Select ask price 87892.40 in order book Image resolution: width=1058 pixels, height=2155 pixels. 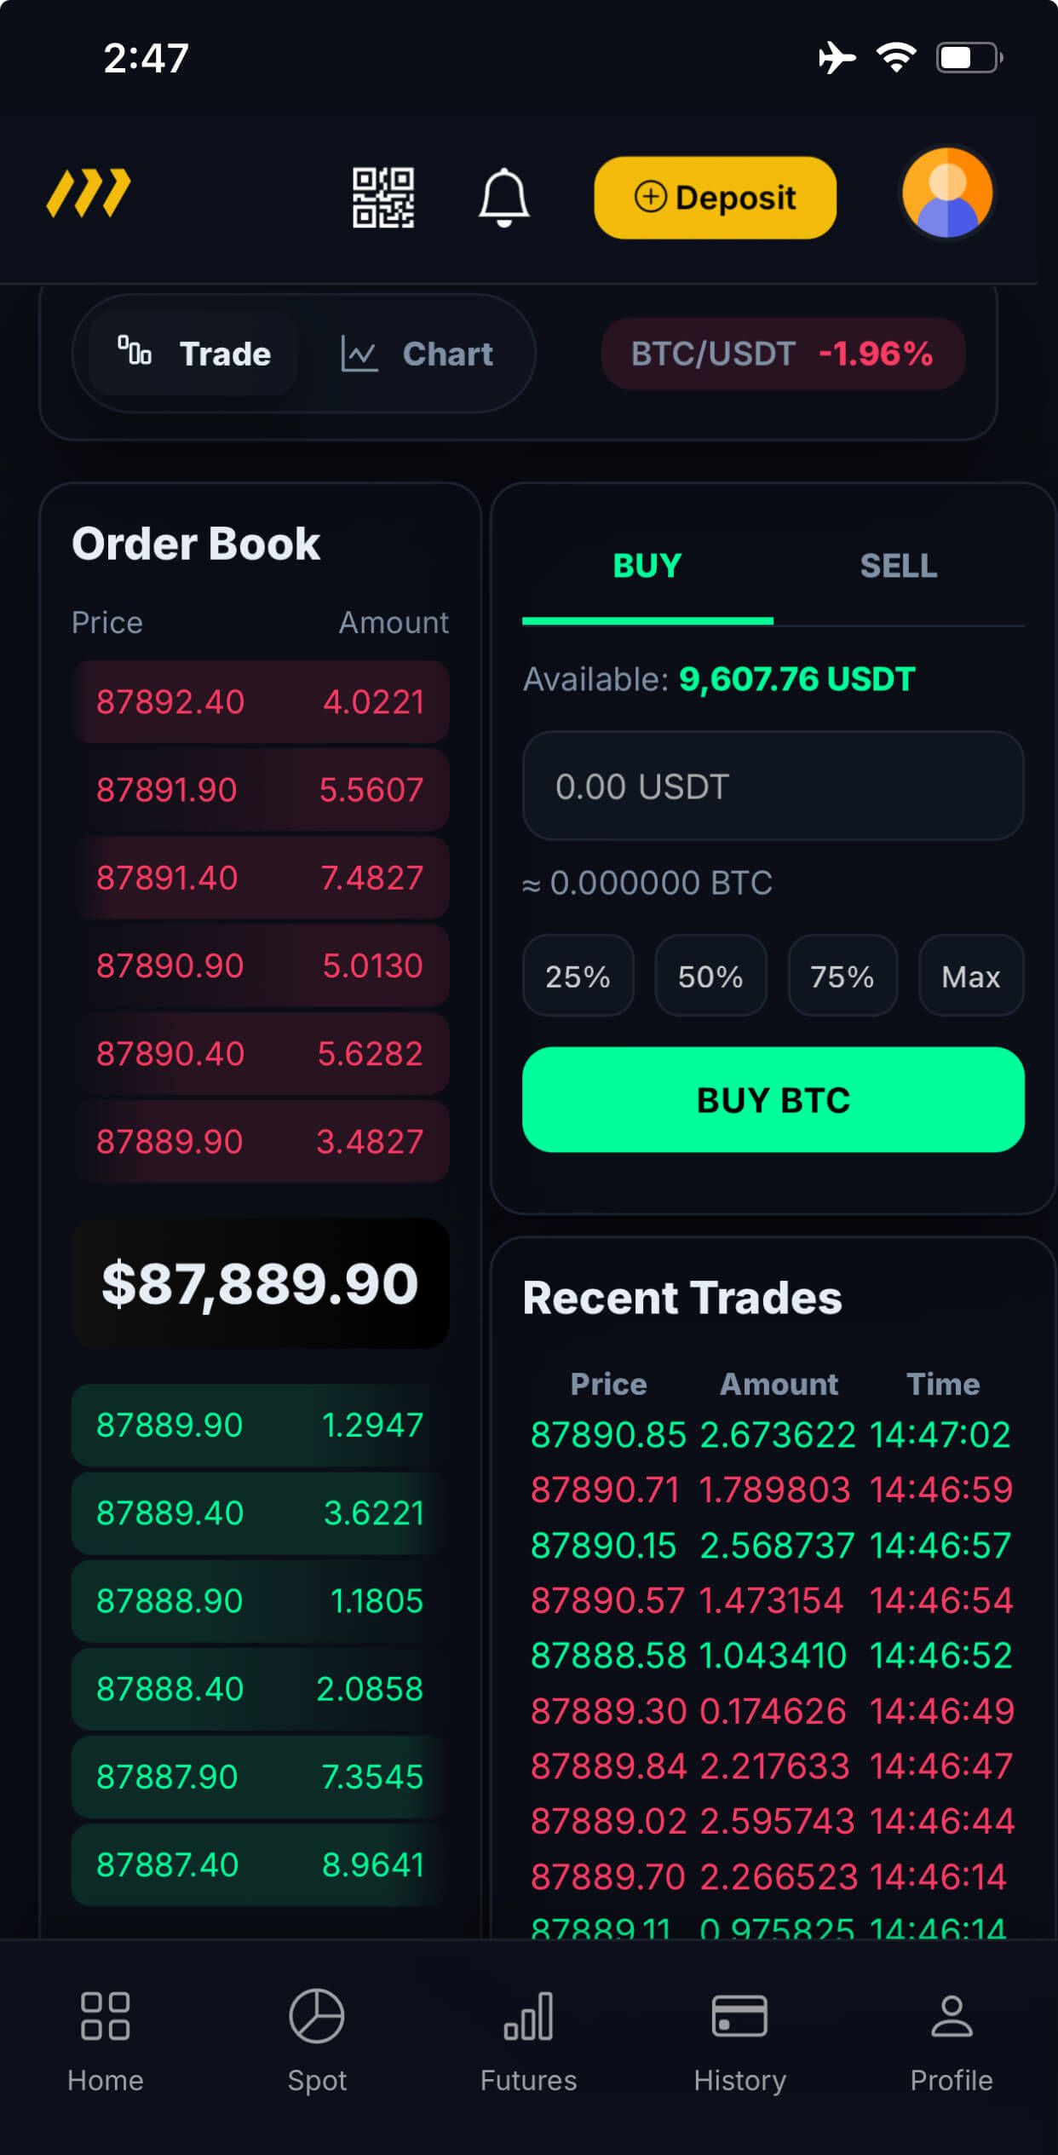pyautogui.click(x=170, y=702)
